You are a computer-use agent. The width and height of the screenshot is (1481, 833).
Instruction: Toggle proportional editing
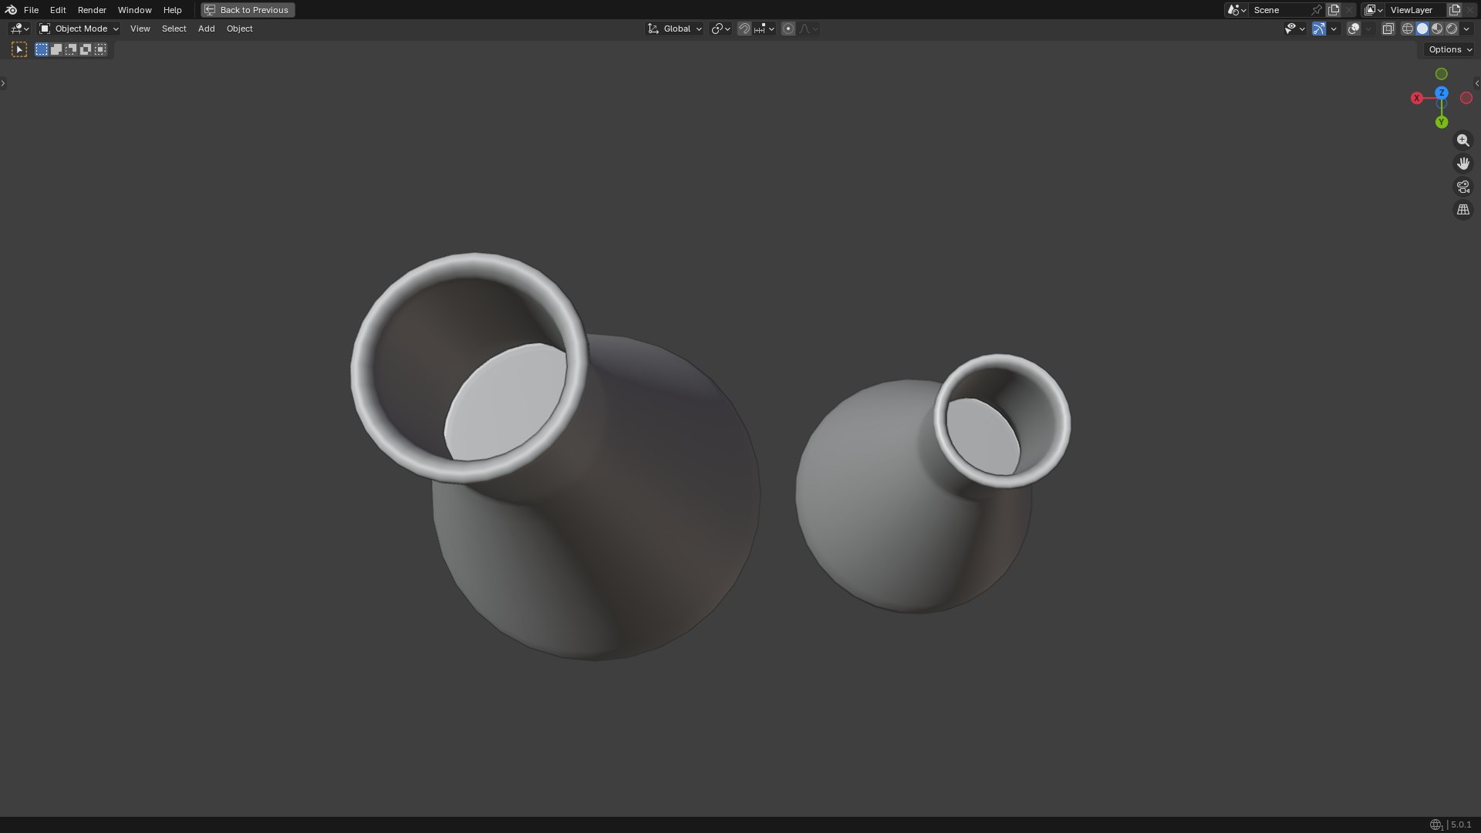(x=788, y=29)
